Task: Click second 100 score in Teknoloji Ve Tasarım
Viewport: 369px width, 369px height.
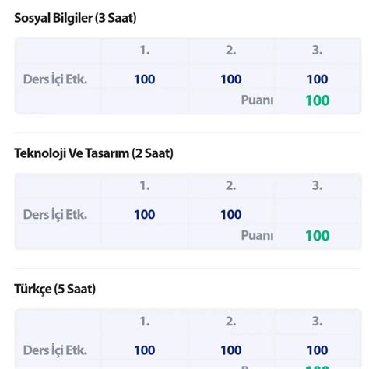Action: 231,215
